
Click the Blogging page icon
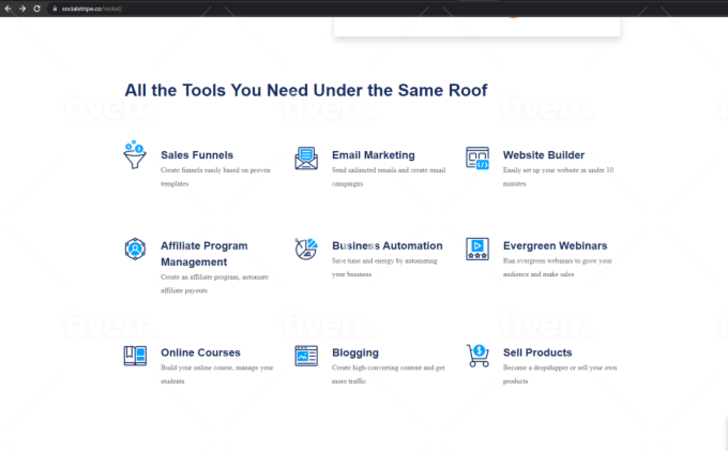(x=306, y=356)
